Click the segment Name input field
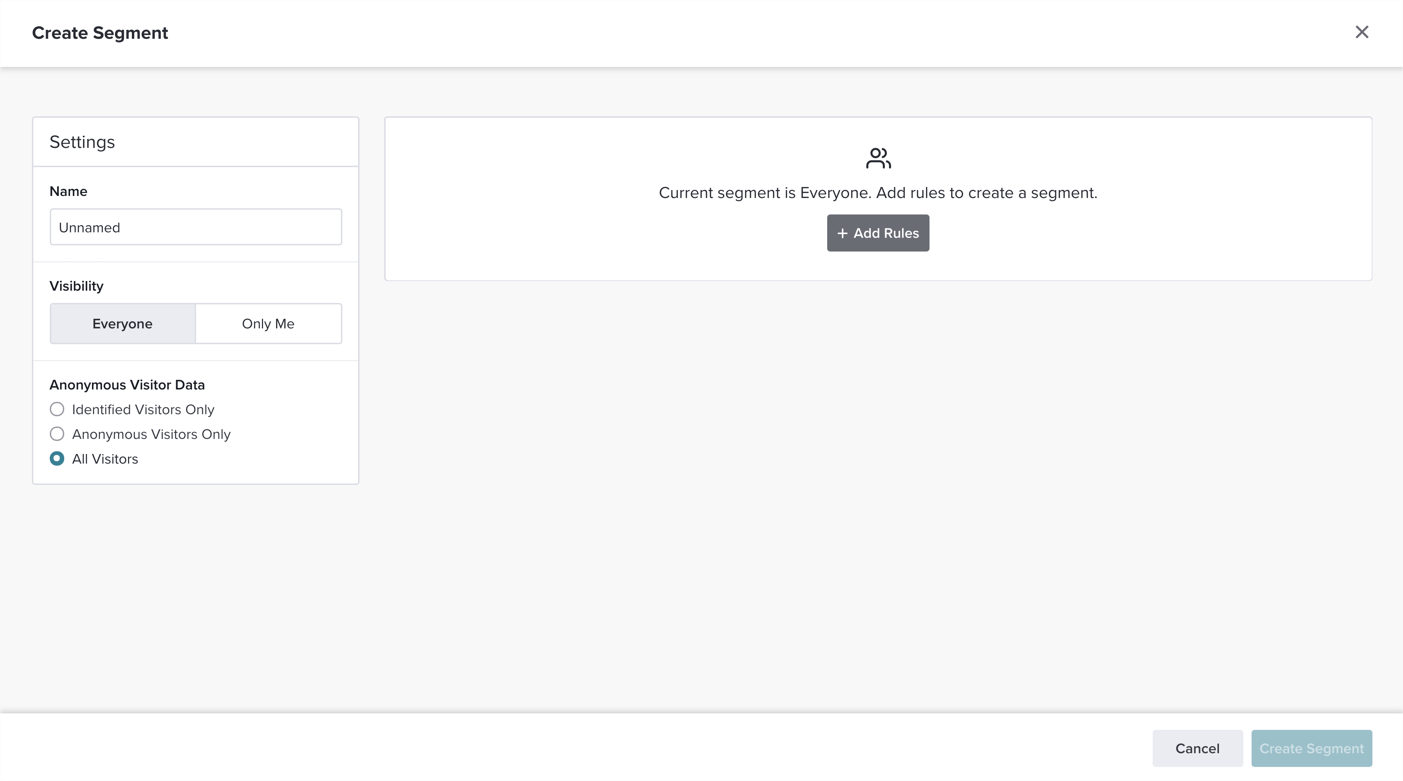This screenshot has height=781, width=1403. coord(196,227)
